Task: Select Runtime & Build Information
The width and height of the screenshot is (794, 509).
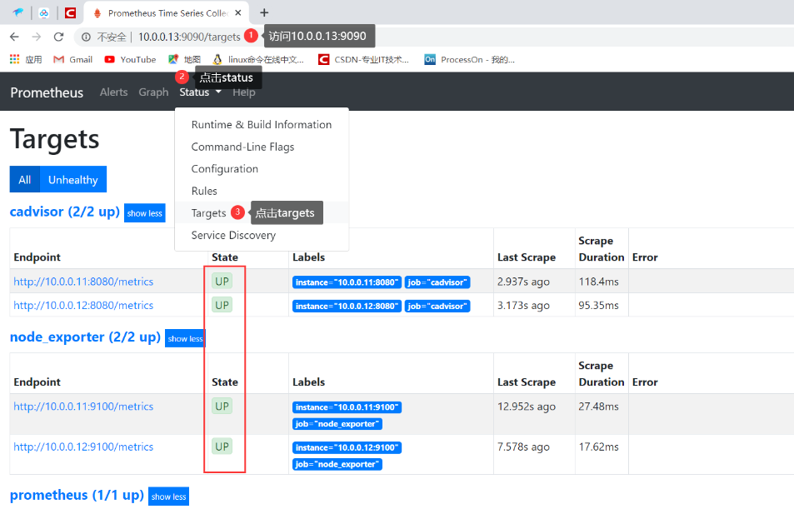Action: [x=262, y=125]
